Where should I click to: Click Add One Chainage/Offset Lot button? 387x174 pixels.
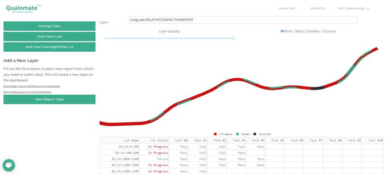(x=49, y=47)
